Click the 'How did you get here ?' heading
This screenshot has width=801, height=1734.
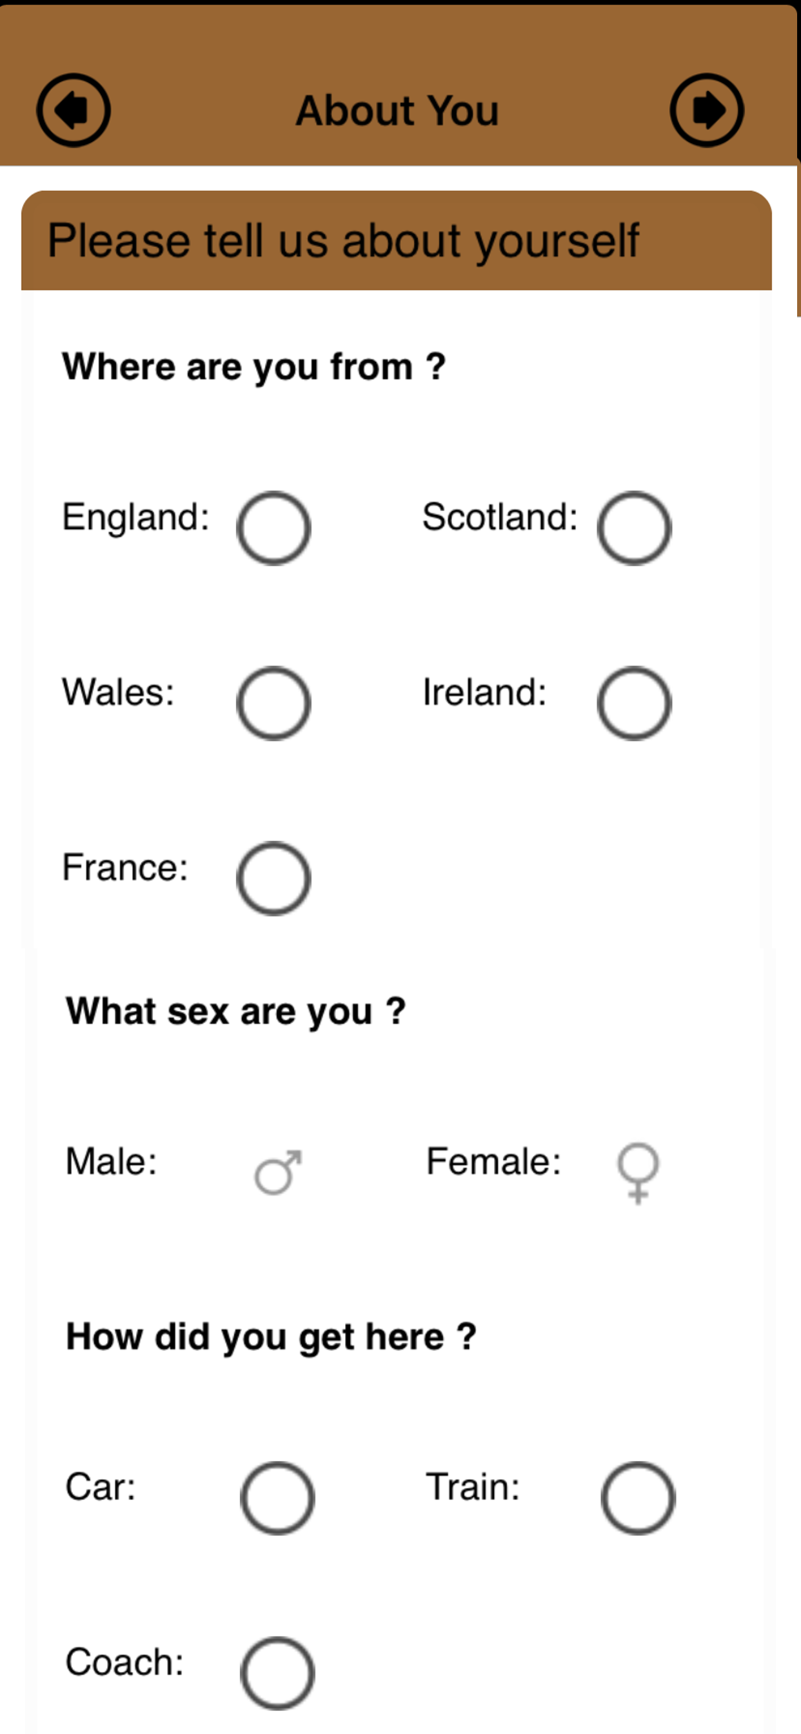(x=272, y=1336)
